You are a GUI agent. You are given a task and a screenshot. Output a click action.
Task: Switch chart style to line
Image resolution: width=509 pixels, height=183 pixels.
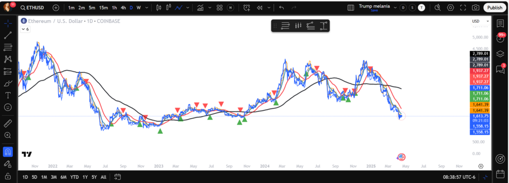179,8
